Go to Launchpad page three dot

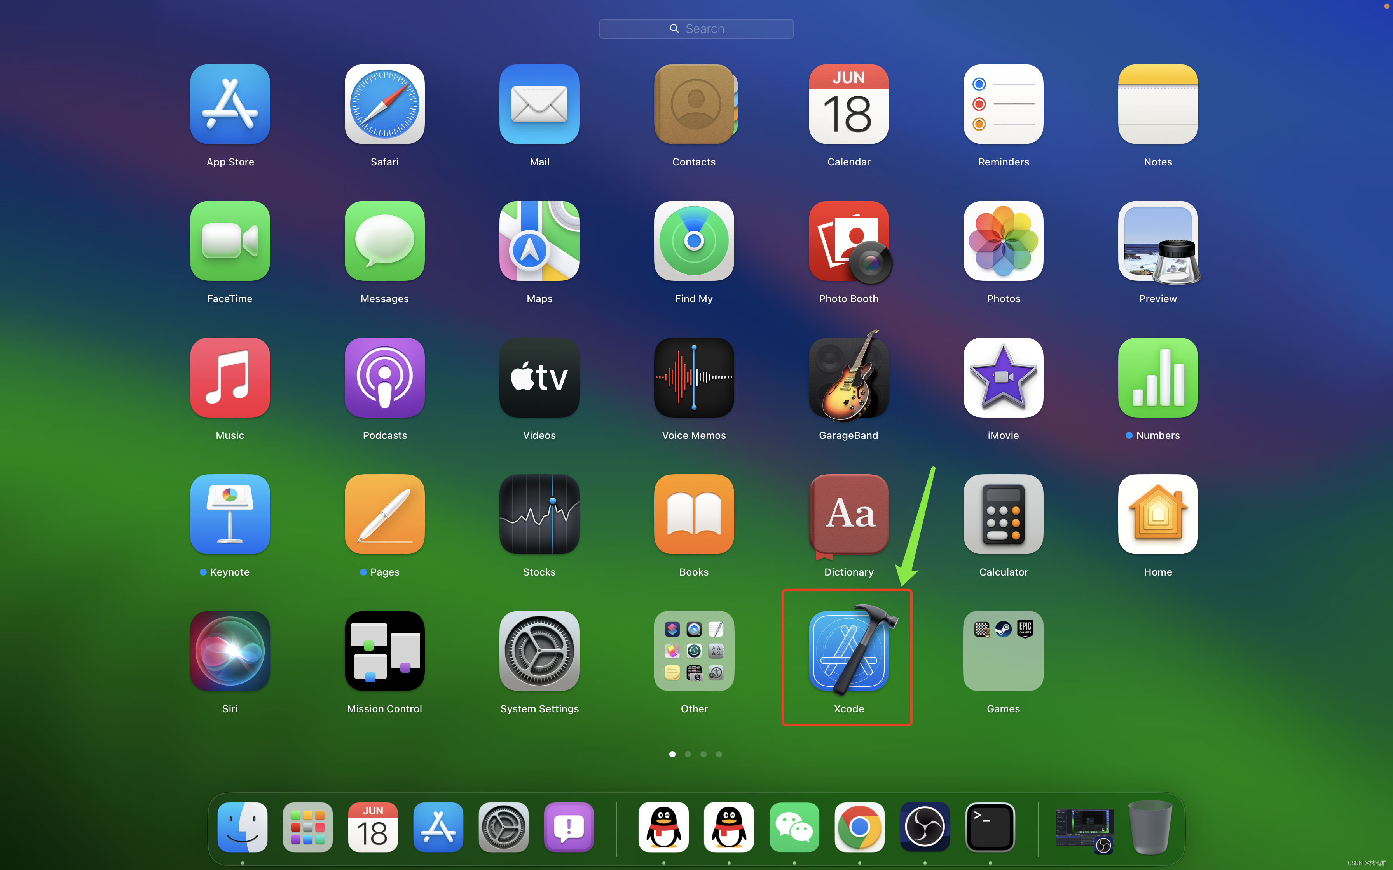[703, 754]
